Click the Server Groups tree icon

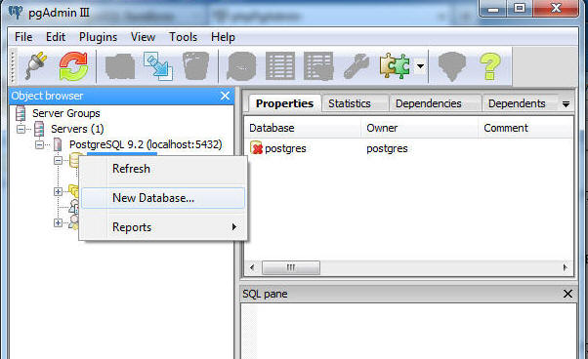tap(21, 113)
